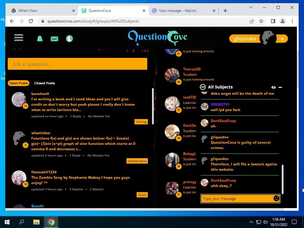This screenshot has height=228, width=304.
Task: Open The Zombie Song post
Action: point(80,180)
